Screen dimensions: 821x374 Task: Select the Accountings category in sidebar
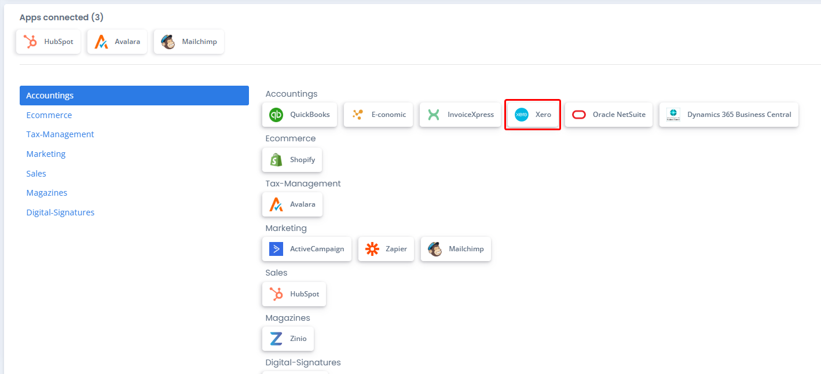click(134, 96)
